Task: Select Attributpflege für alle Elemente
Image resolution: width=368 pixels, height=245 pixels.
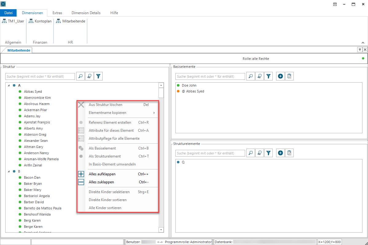Action: (x=118, y=138)
